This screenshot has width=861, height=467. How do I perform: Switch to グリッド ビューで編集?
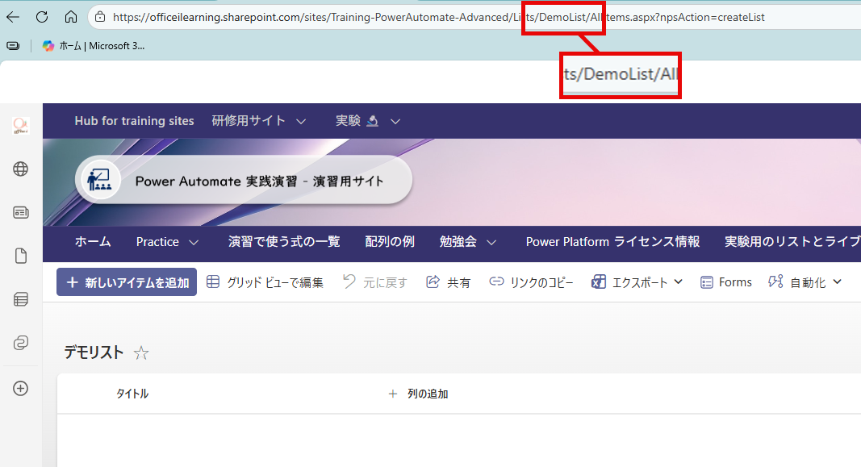[265, 282]
